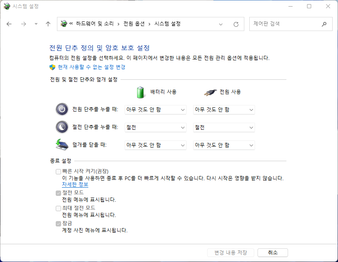This screenshot has width=338, height=262.
Task: Click the magnifier search icon
Action: tap(324, 24)
